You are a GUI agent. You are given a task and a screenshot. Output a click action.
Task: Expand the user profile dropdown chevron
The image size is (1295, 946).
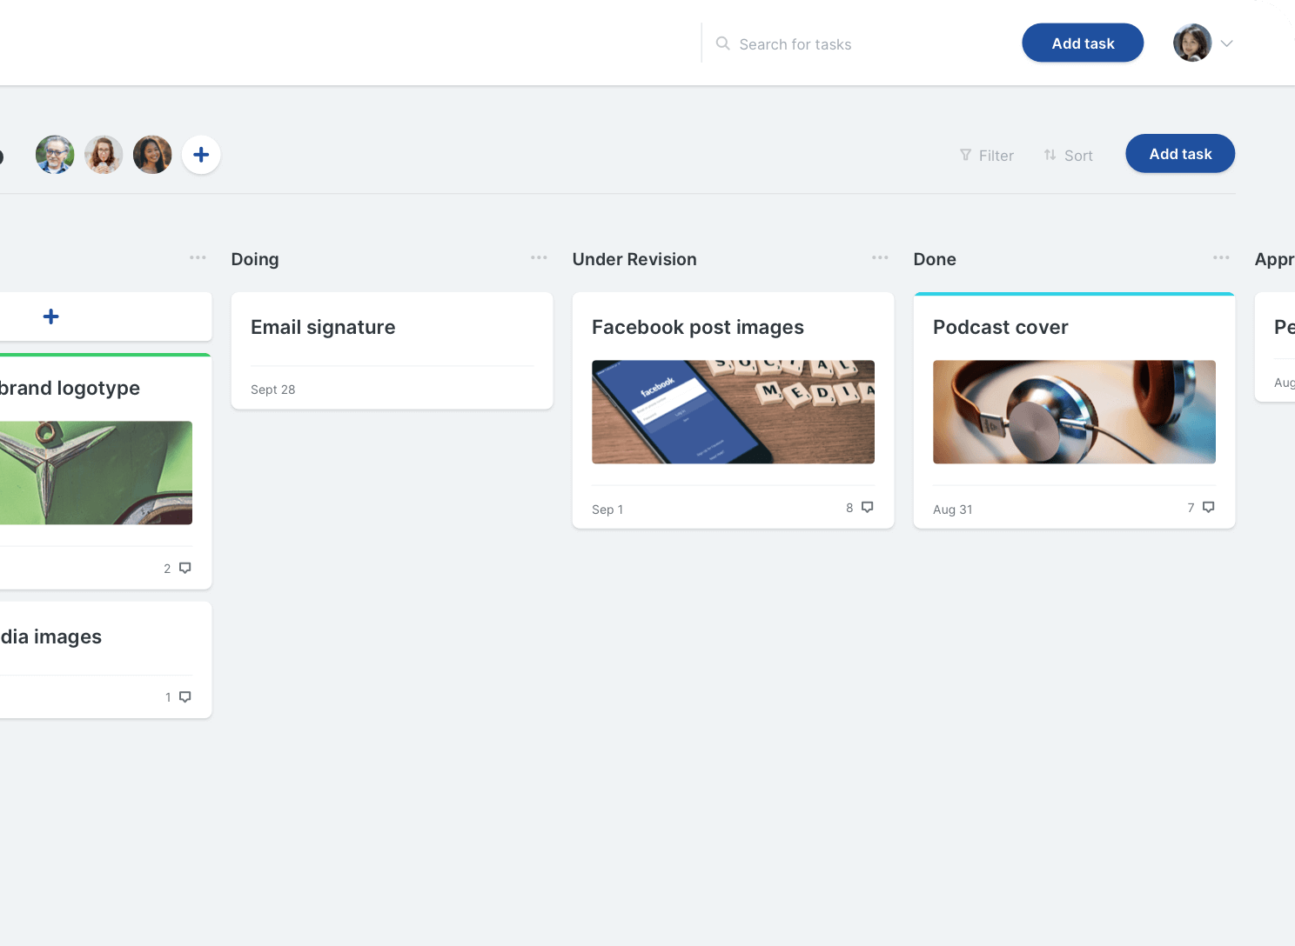1227,43
